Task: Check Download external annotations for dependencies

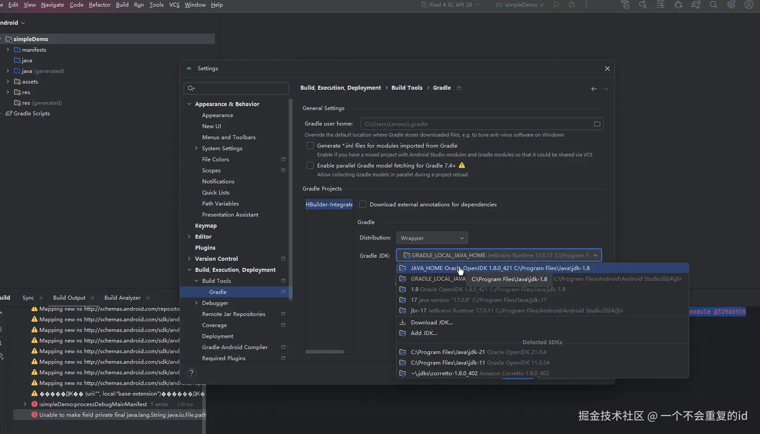Action: (x=363, y=204)
